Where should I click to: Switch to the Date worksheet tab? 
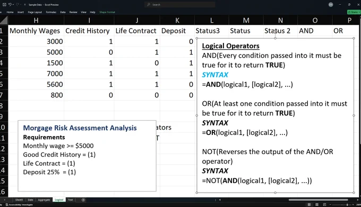(30, 200)
